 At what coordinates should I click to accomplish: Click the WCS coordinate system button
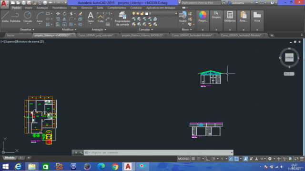[289, 74]
